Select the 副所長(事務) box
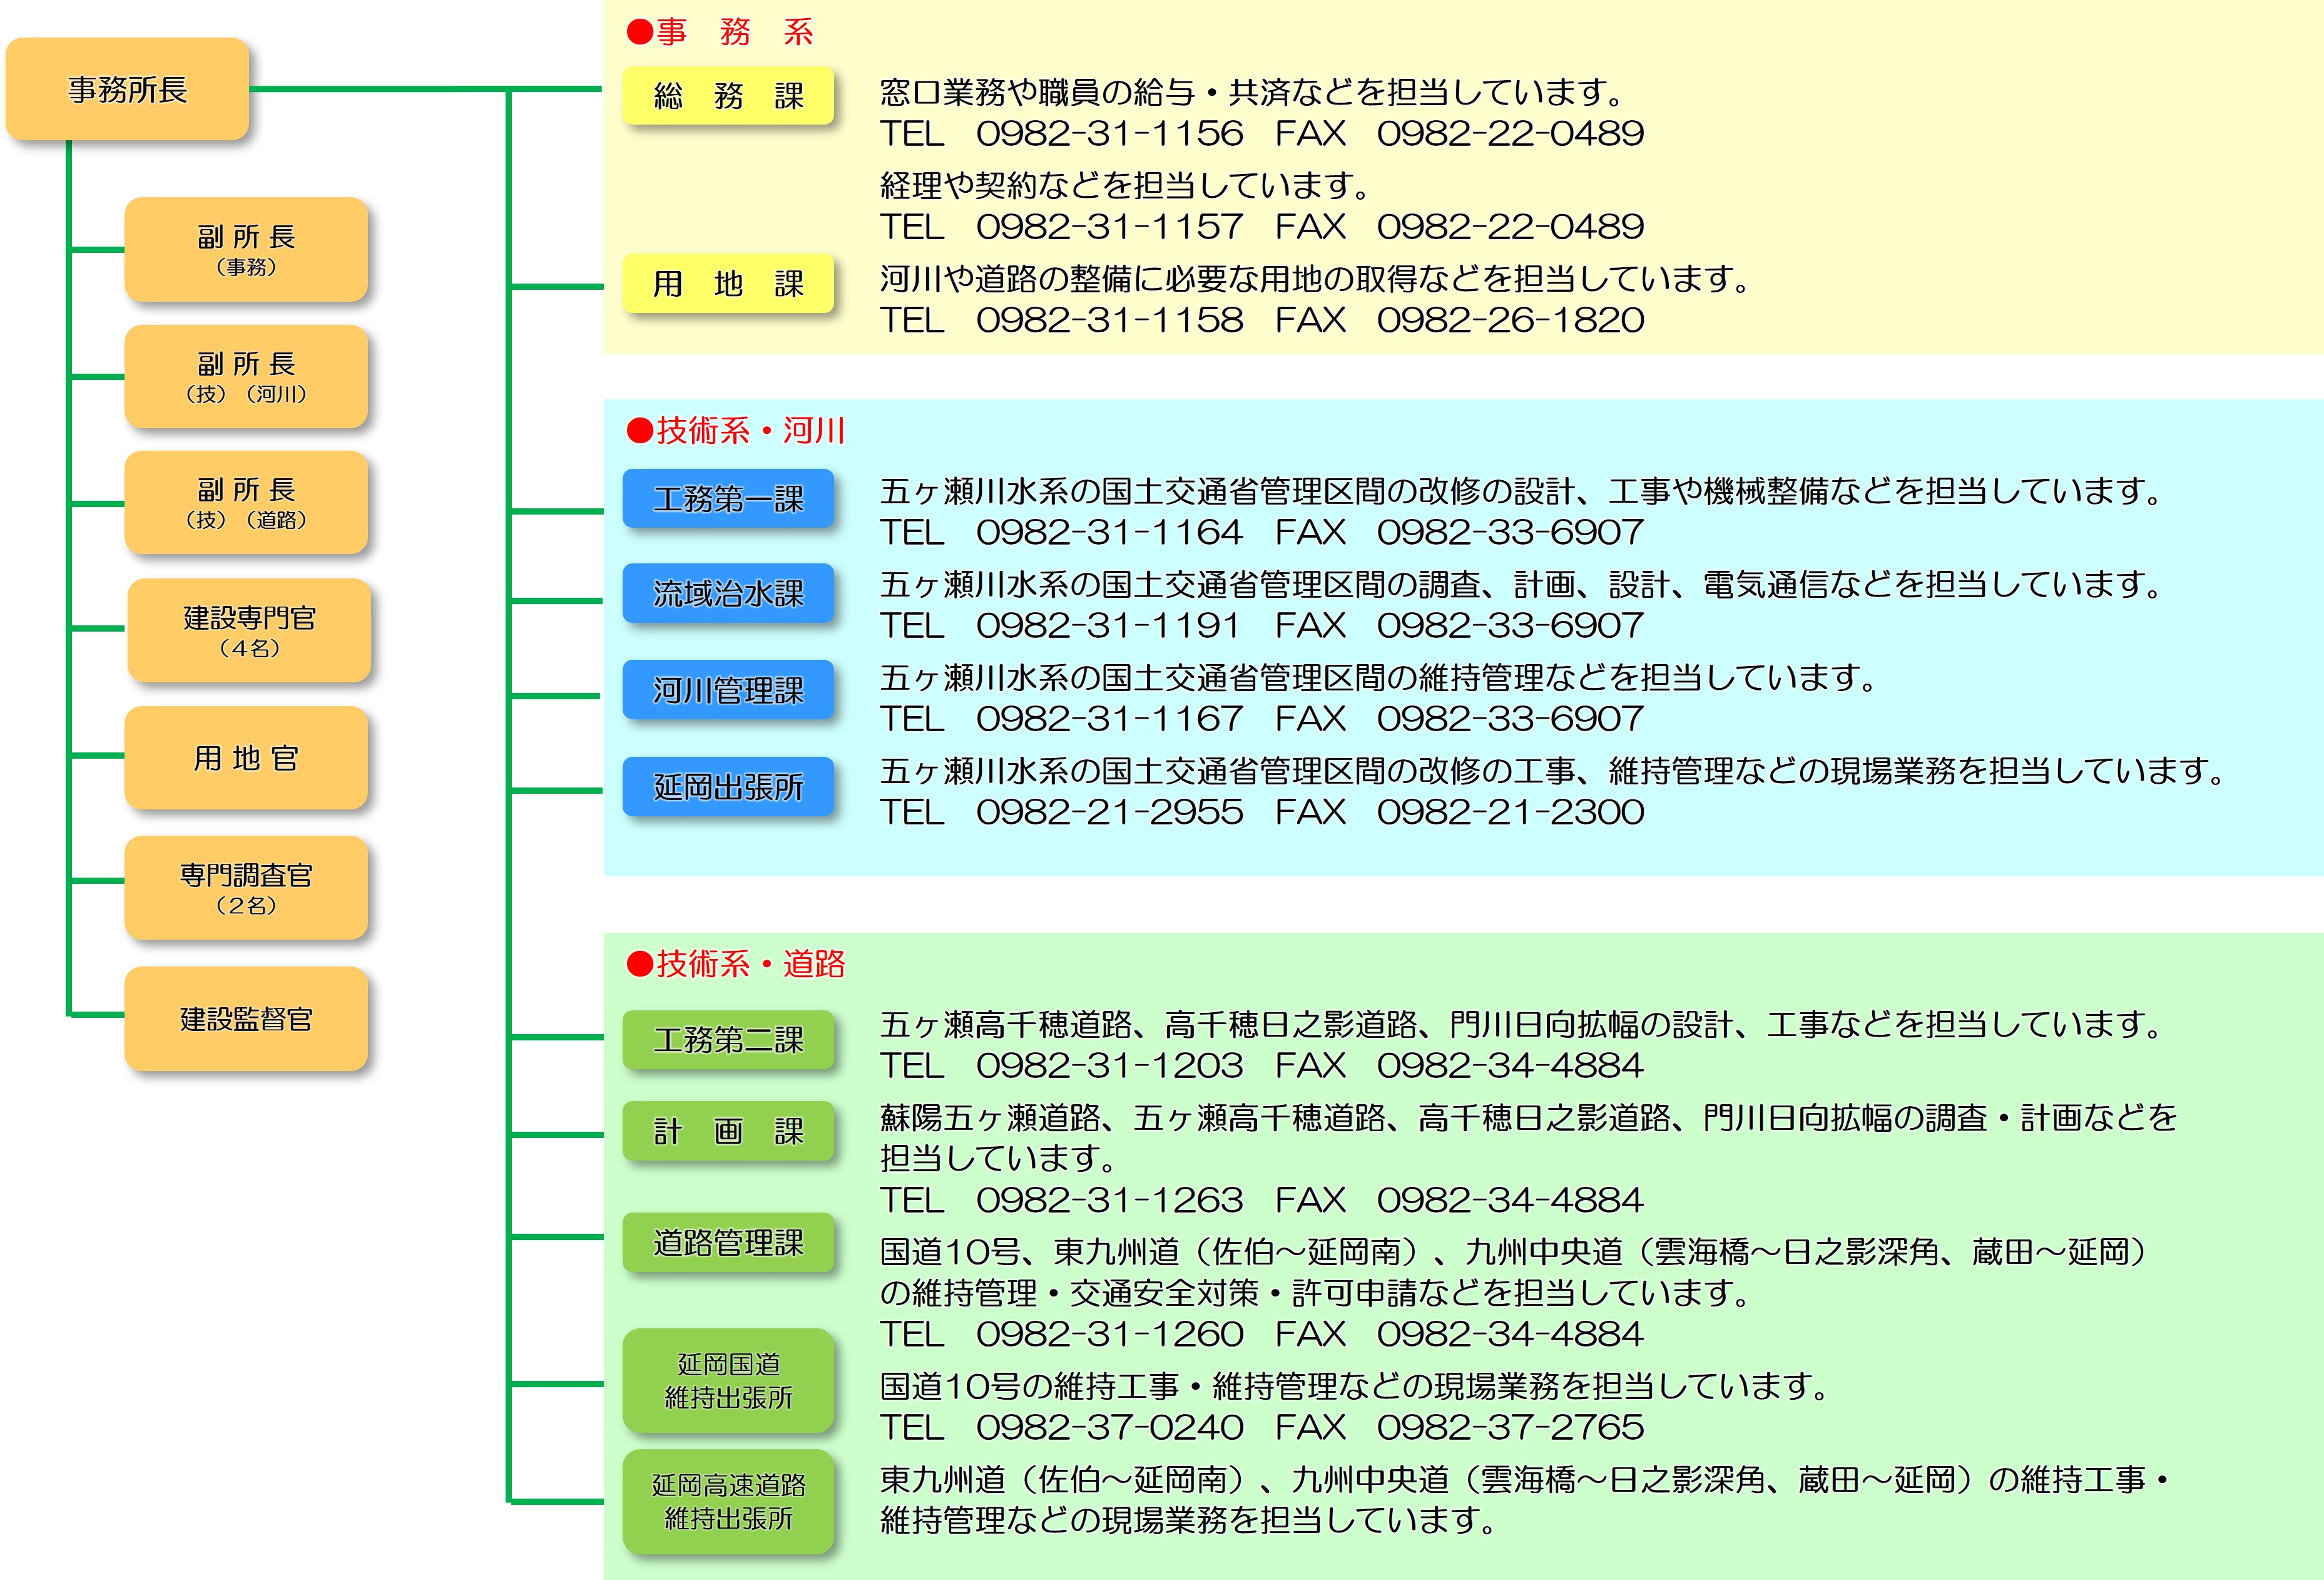Image resolution: width=2324 pixels, height=1580 pixels. click(246, 249)
